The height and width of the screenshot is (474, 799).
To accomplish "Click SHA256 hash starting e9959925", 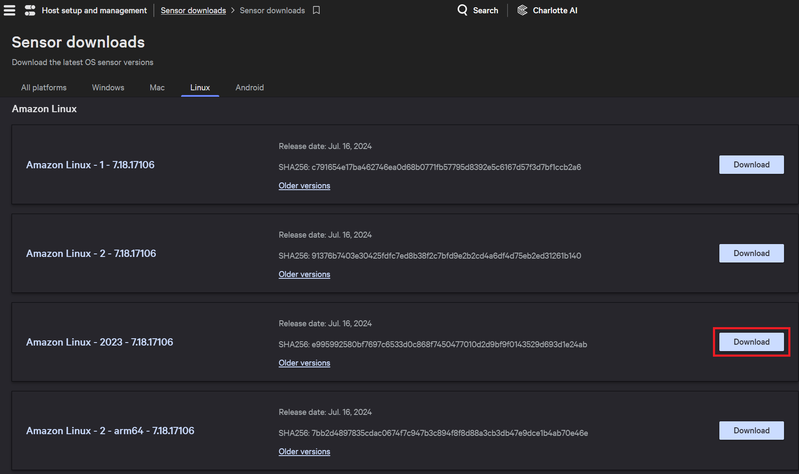I will click(433, 344).
